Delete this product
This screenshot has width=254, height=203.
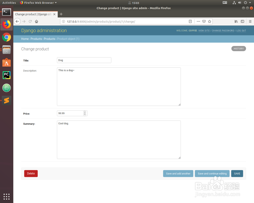pyautogui.click(x=31, y=174)
